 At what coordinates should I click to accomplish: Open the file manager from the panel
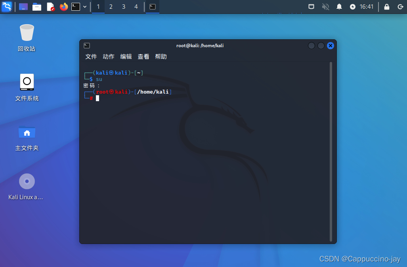(x=36, y=7)
